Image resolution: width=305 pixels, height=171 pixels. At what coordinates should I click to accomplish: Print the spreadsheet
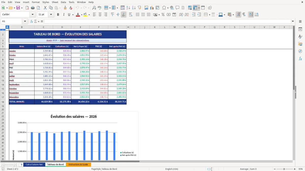point(33,8)
